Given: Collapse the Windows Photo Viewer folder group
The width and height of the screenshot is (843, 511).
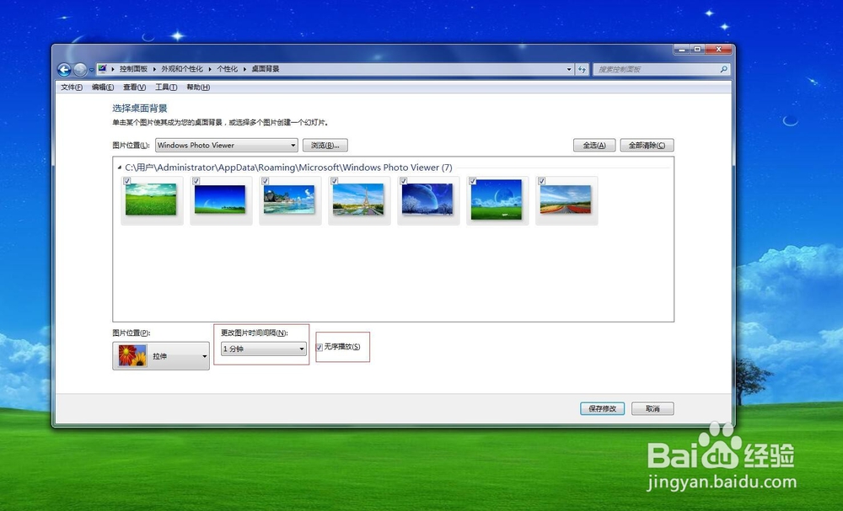Looking at the screenshot, I should [x=120, y=168].
